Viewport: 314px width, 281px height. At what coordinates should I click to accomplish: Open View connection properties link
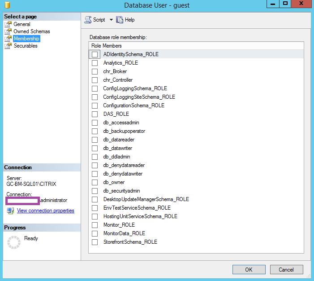[x=45, y=211]
